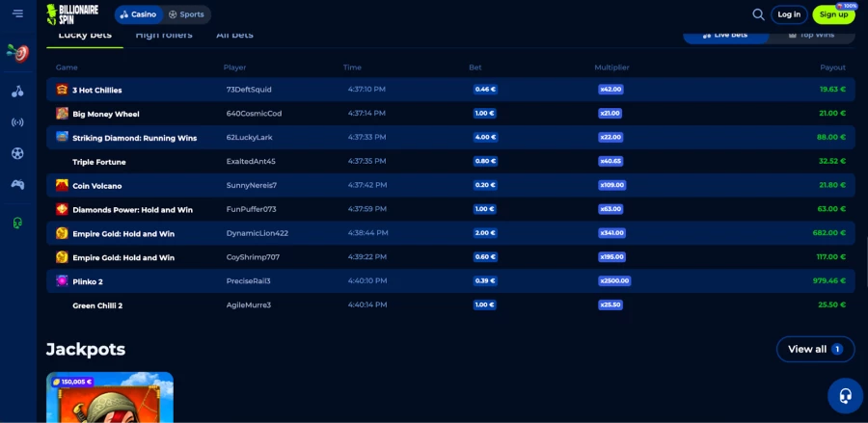Click the Billionaire Spin logo
Image resolution: width=868 pixels, height=423 pixels.
click(72, 13)
